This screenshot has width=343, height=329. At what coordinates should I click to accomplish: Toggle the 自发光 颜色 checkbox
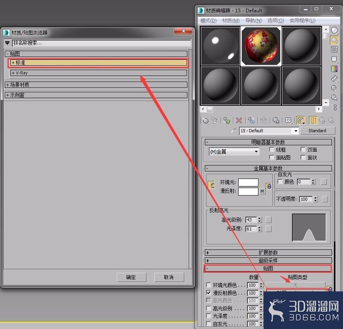click(280, 181)
